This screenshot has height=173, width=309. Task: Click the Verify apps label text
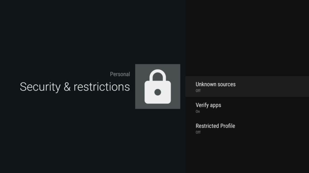click(208, 105)
